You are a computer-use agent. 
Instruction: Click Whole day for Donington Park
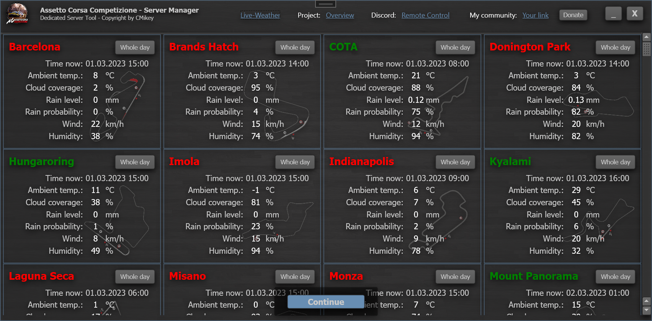tap(616, 47)
